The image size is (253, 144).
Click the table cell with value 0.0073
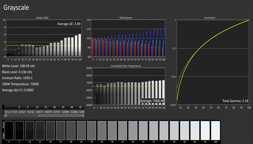(x=39, y=112)
